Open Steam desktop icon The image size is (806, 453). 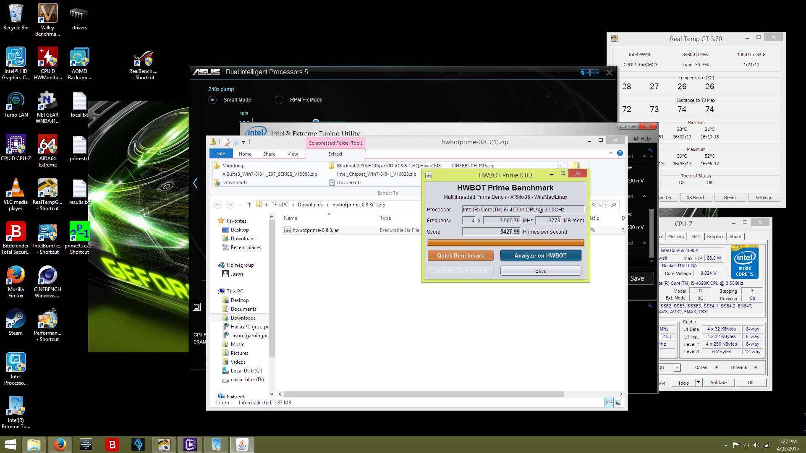click(16, 322)
